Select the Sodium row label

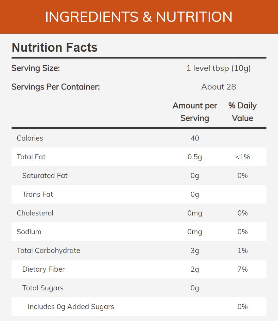coord(29,232)
